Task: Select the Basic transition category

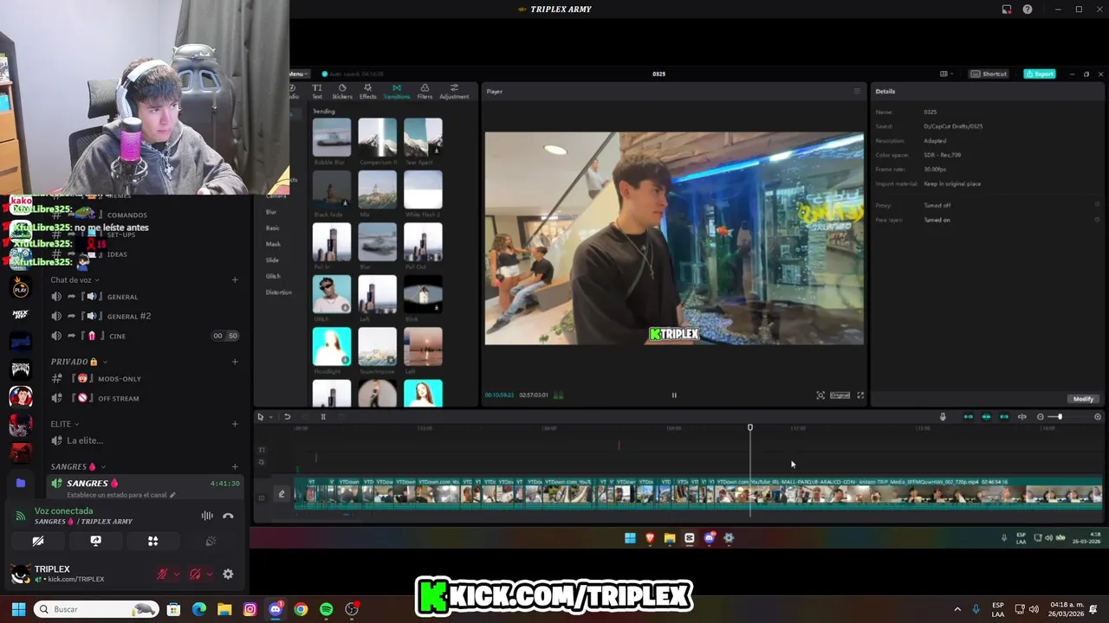Action: [272, 228]
